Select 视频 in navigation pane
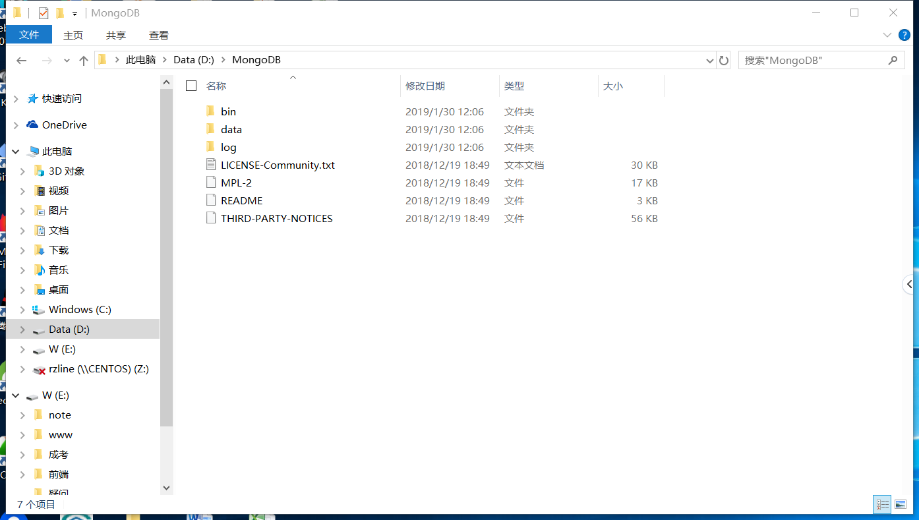Image resolution: width=919 pixels, height=520 pixels. click(x=59, y=190)
